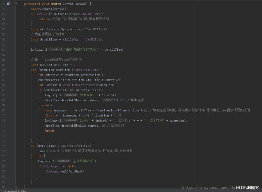The width and height of the screenshot is (262, 192).
Task: Click drawSelfModule call on line 72
Action: tap(73, 126)
